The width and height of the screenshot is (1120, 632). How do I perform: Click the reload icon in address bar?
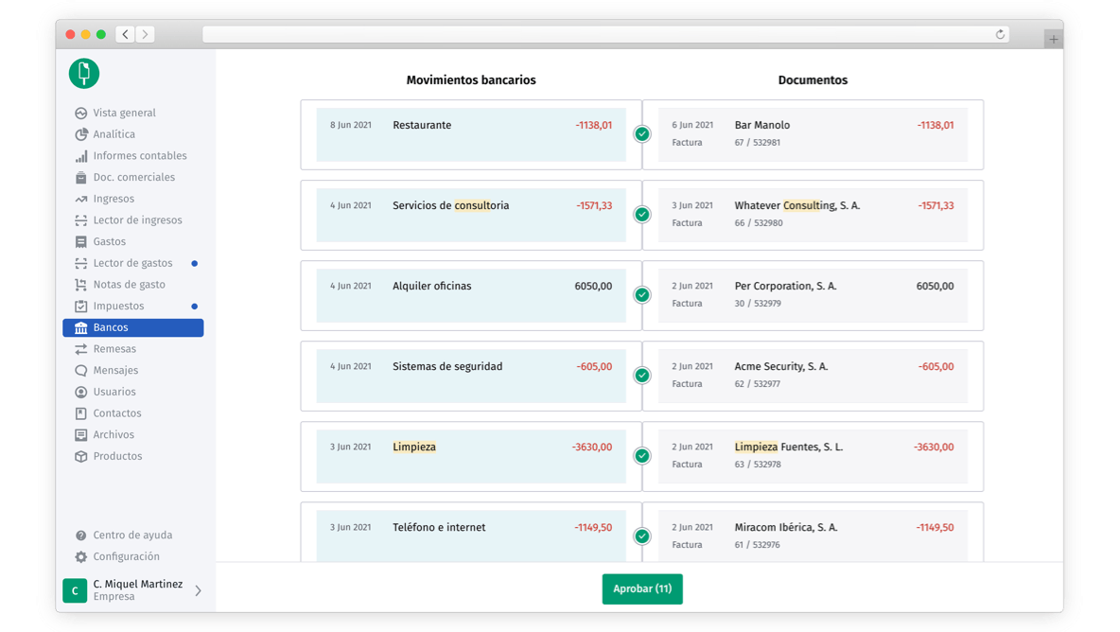coord(1000,35)
